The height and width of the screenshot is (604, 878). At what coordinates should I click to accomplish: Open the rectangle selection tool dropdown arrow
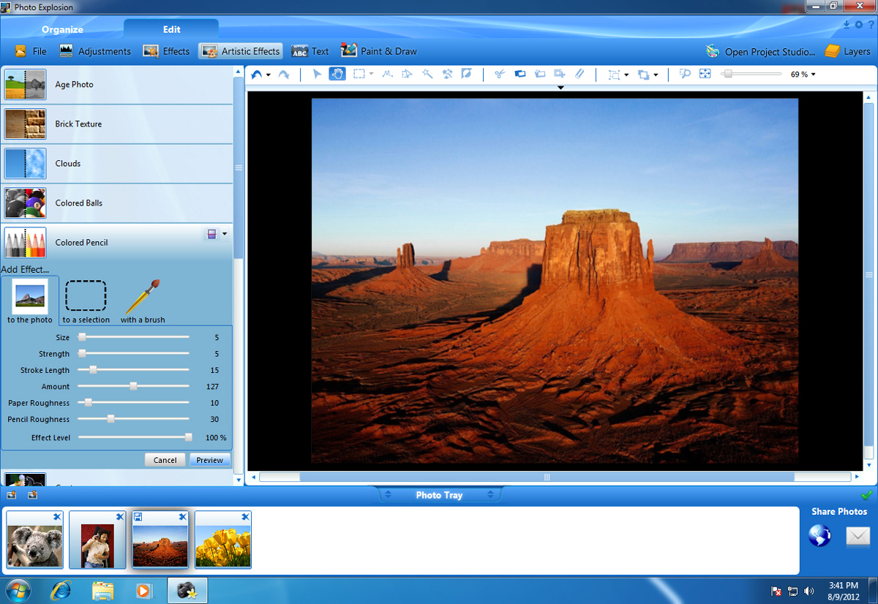[372, 74]
